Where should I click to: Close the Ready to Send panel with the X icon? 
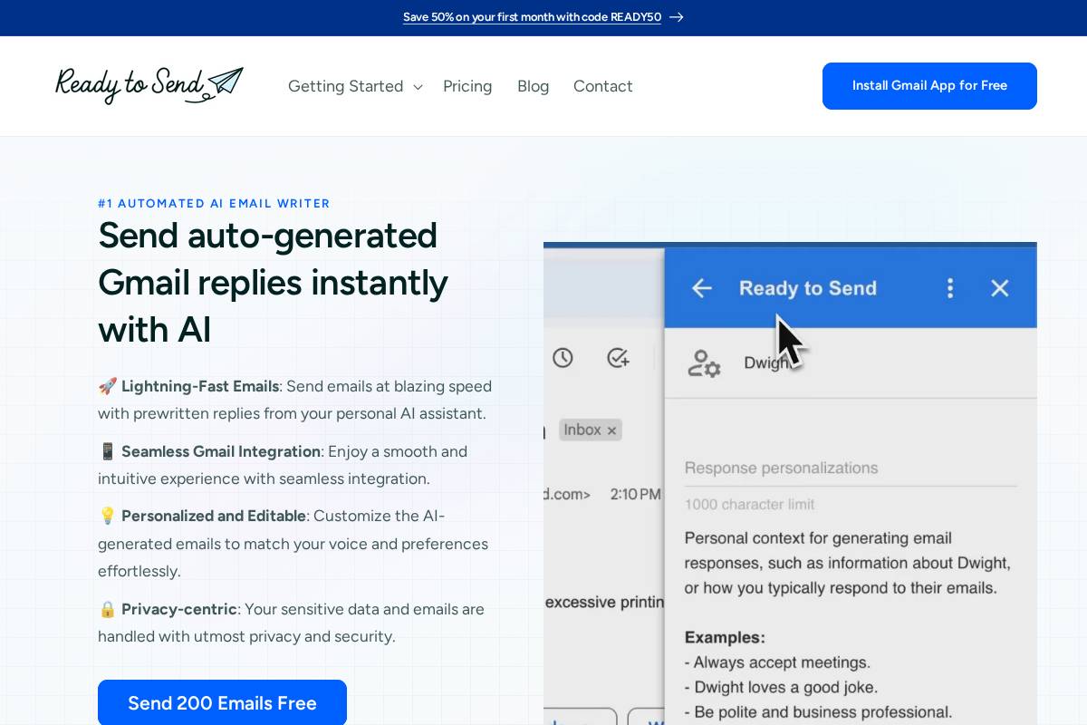tap(1000, 287)
